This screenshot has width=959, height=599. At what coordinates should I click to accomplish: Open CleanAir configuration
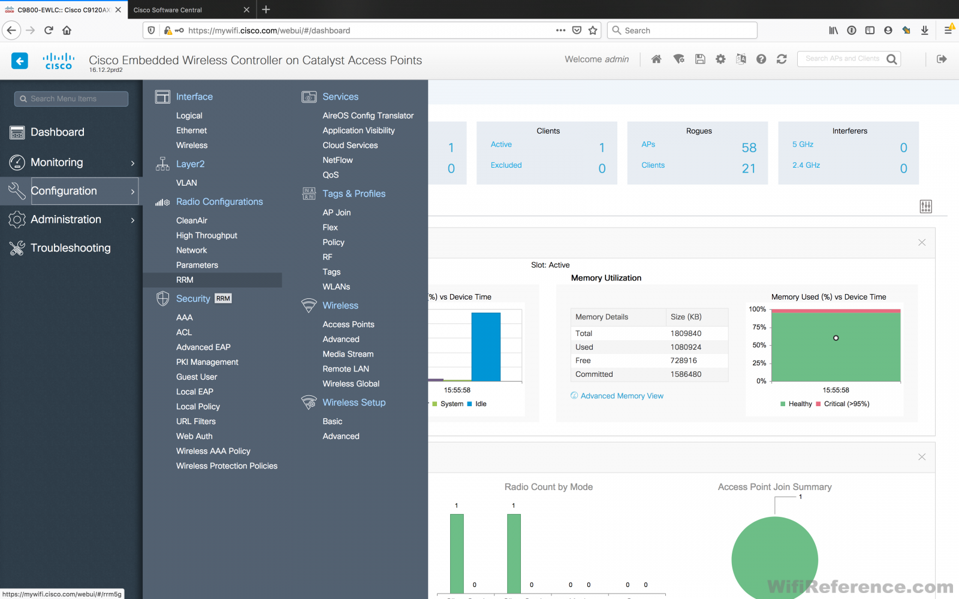(x=192, y=220)
